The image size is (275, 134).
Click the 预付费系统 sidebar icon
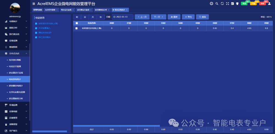point(6,34)
